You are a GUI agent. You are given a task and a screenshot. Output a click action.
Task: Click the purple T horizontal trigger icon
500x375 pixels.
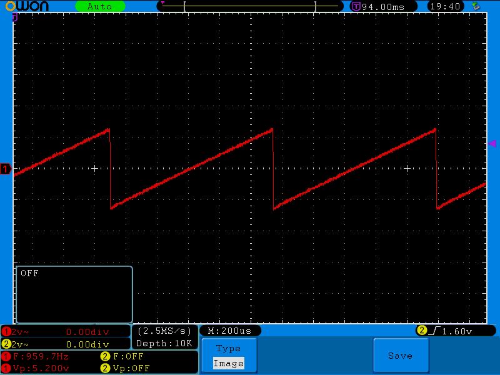click(356, 6)
